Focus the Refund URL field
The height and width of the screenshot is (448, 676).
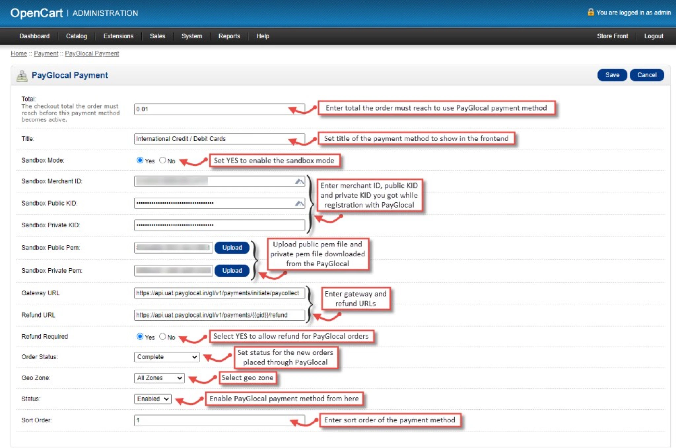point(220,315)
